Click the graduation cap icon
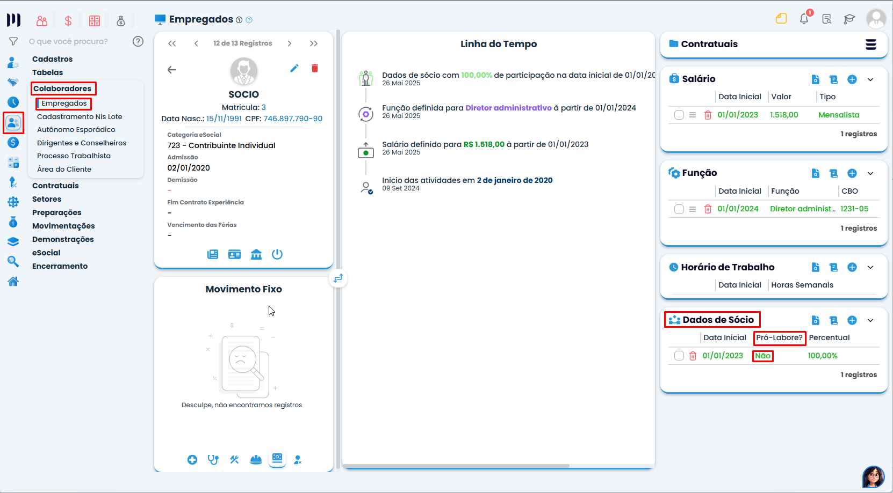 click(849, 19)
